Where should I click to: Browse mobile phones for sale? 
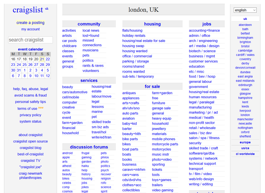164,139
